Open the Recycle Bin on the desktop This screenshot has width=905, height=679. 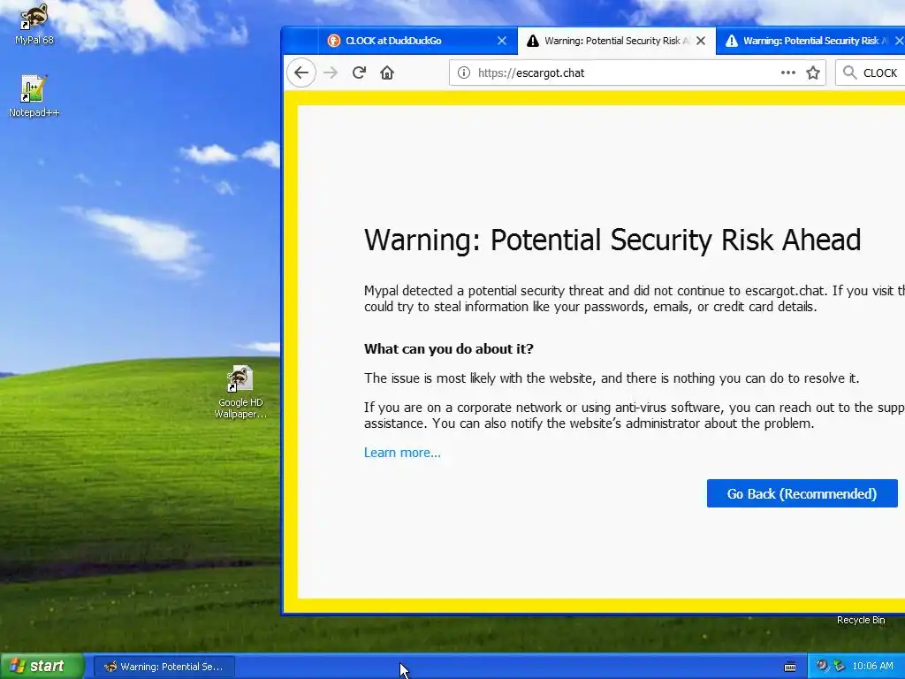pos(861,620)
